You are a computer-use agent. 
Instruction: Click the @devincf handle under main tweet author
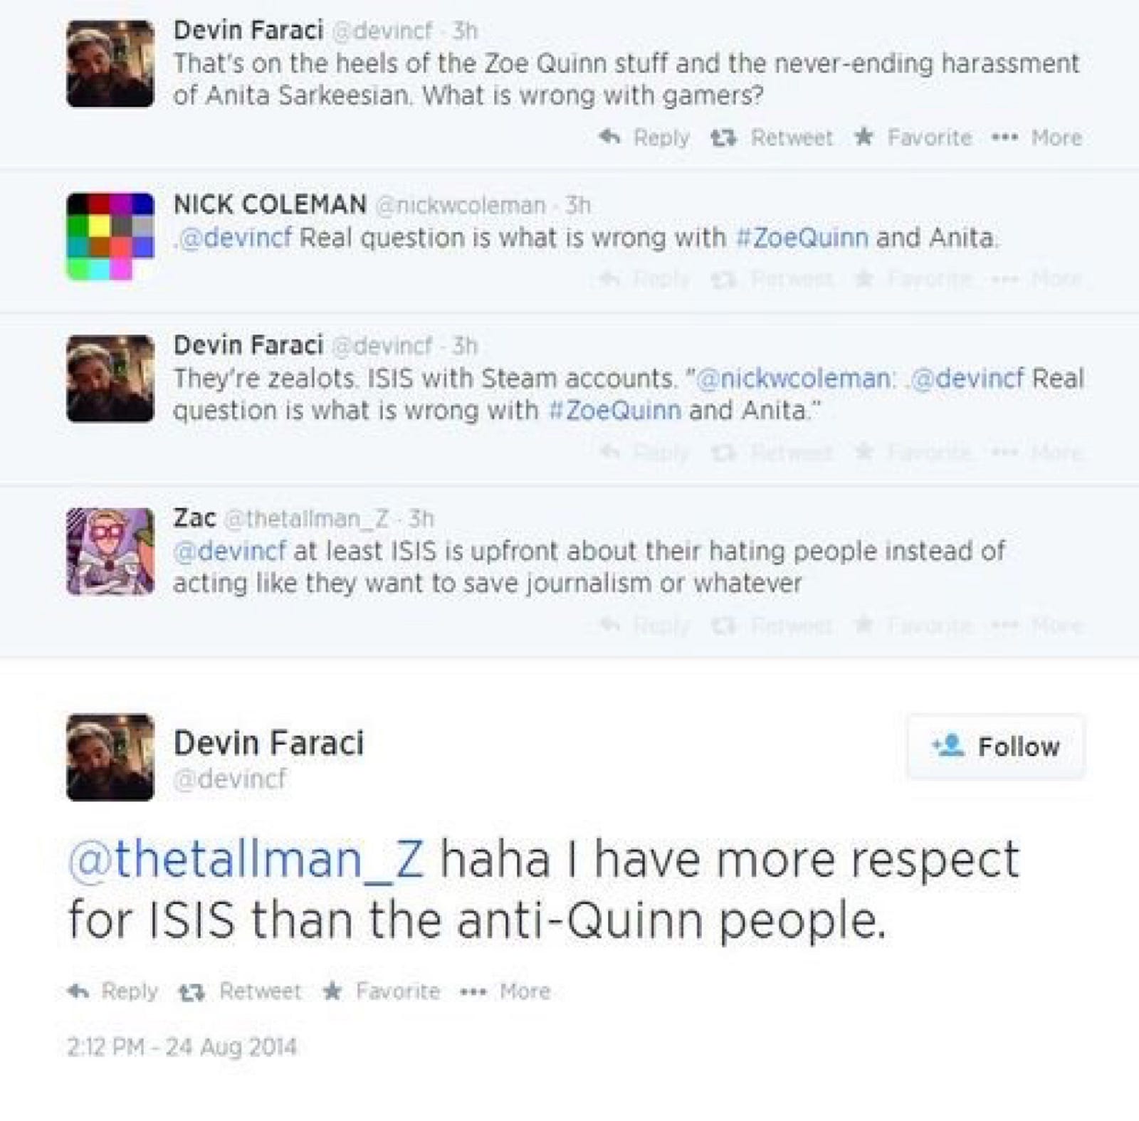[x=230, y=779]
